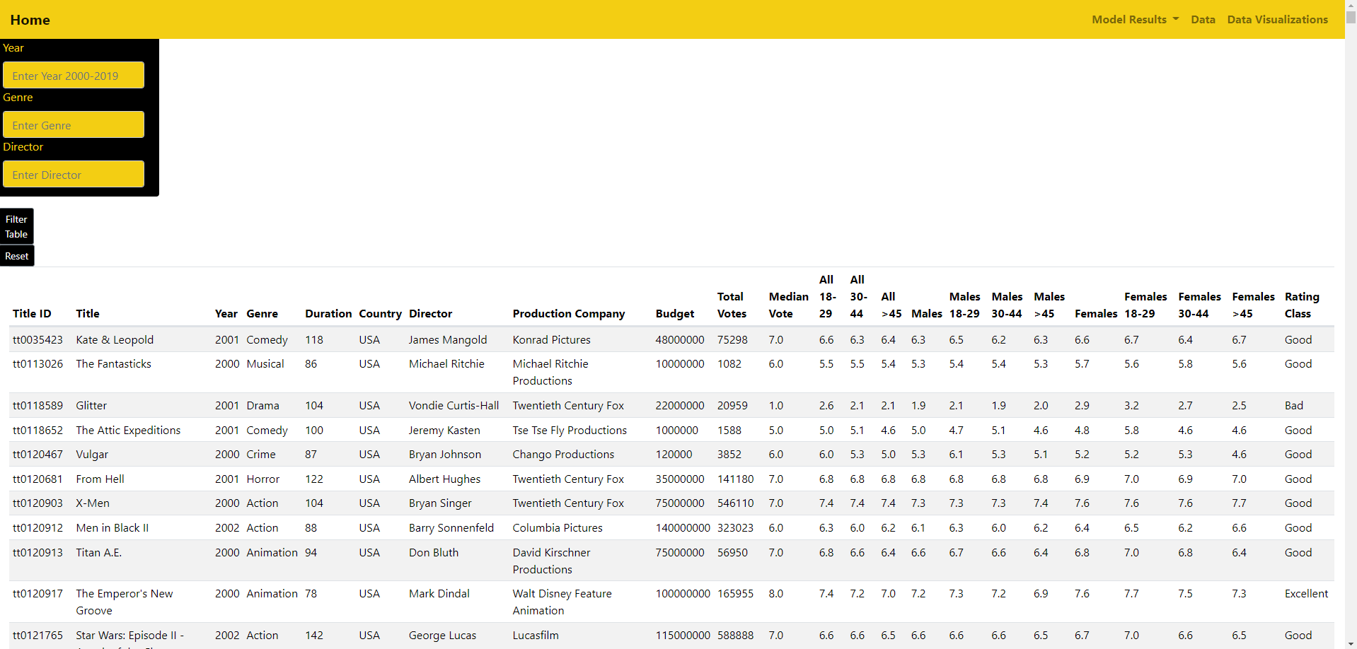Select the title From Hell
This screenshot has width=1357, height=649.
(100, 479)
